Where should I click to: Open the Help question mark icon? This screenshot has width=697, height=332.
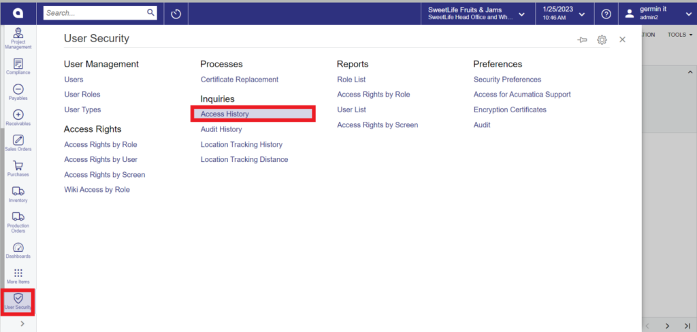click(x=605, y=14)
